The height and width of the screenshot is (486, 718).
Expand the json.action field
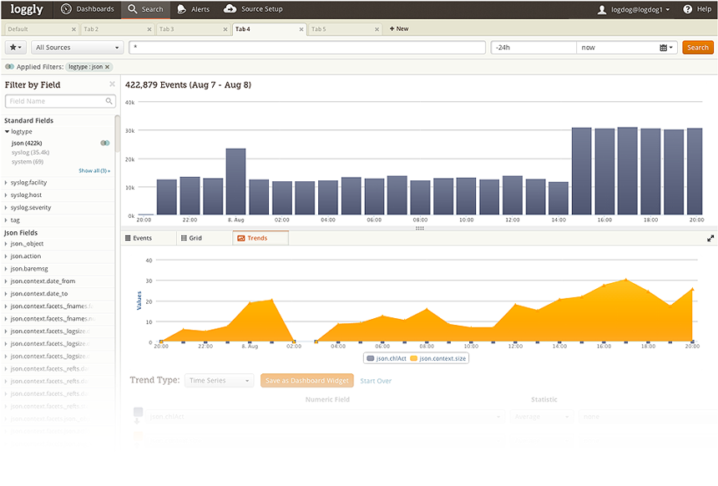[26, 256]
